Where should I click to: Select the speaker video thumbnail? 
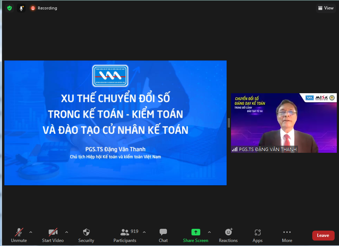[284, 122]
